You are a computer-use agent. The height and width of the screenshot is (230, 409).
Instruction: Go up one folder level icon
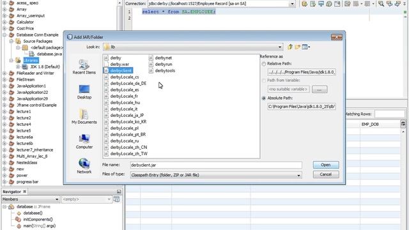(289, 47)
